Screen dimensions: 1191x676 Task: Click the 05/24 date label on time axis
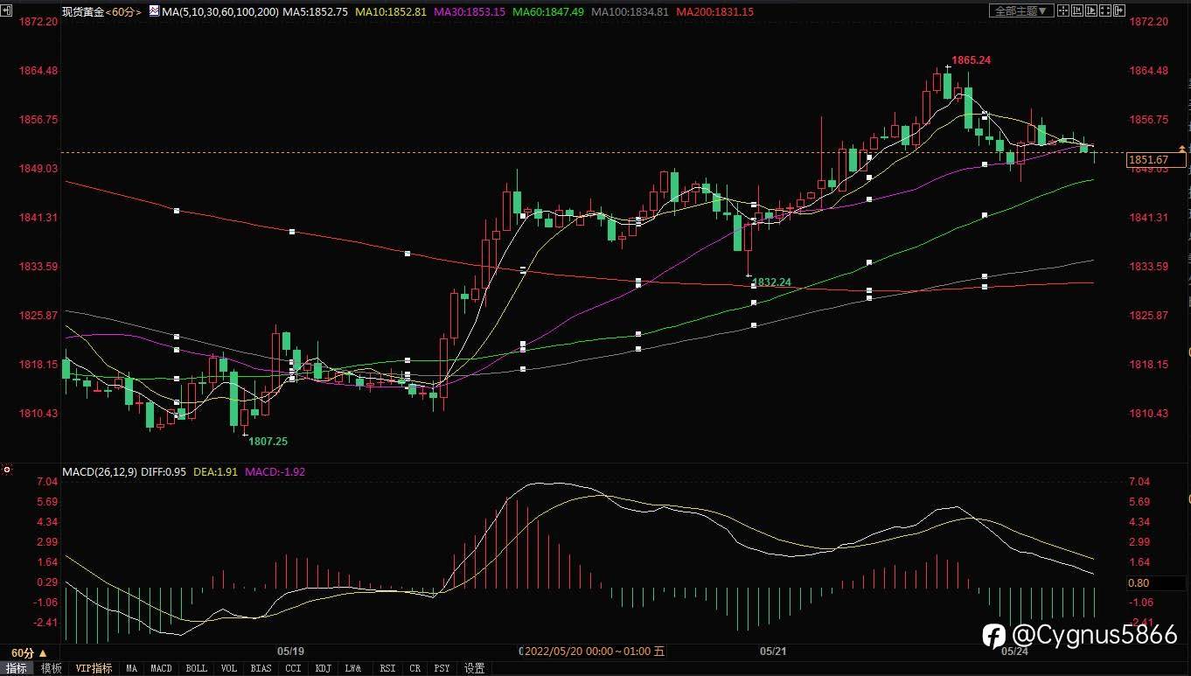point(1014,652)
